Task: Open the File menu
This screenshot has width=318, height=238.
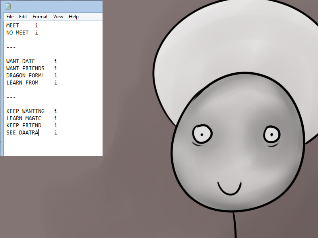Action: 10,17
